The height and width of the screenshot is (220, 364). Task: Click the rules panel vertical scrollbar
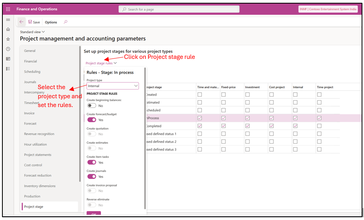pos(145,138)
